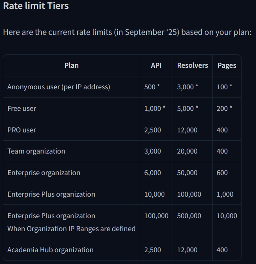
Task: Select the "PRO user" plan cell
Action: [22, 130]
